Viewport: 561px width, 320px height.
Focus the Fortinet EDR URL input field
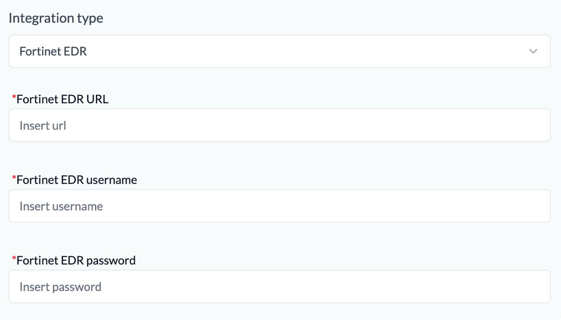[279, 125]
